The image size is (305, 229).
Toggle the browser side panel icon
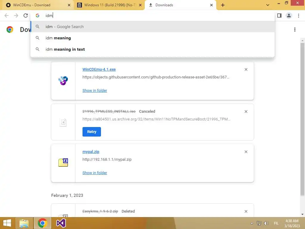(279, 16)
